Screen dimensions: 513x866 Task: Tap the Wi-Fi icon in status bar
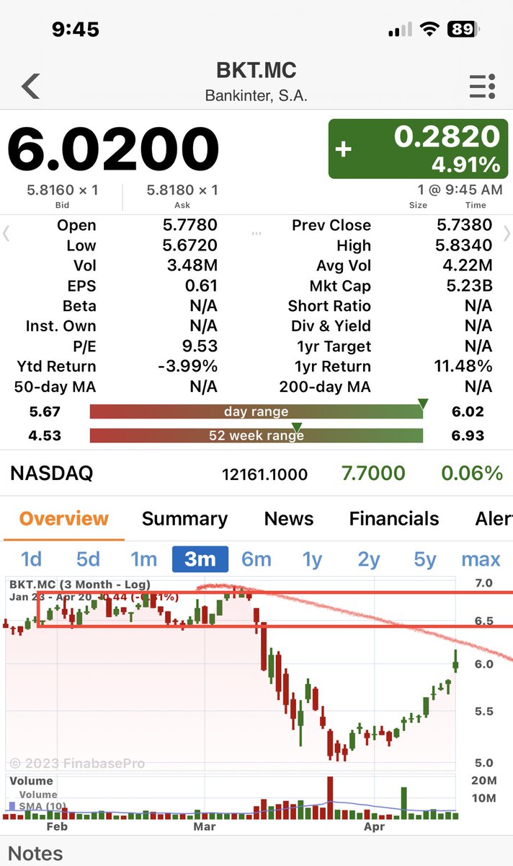[x=430, y=30]
